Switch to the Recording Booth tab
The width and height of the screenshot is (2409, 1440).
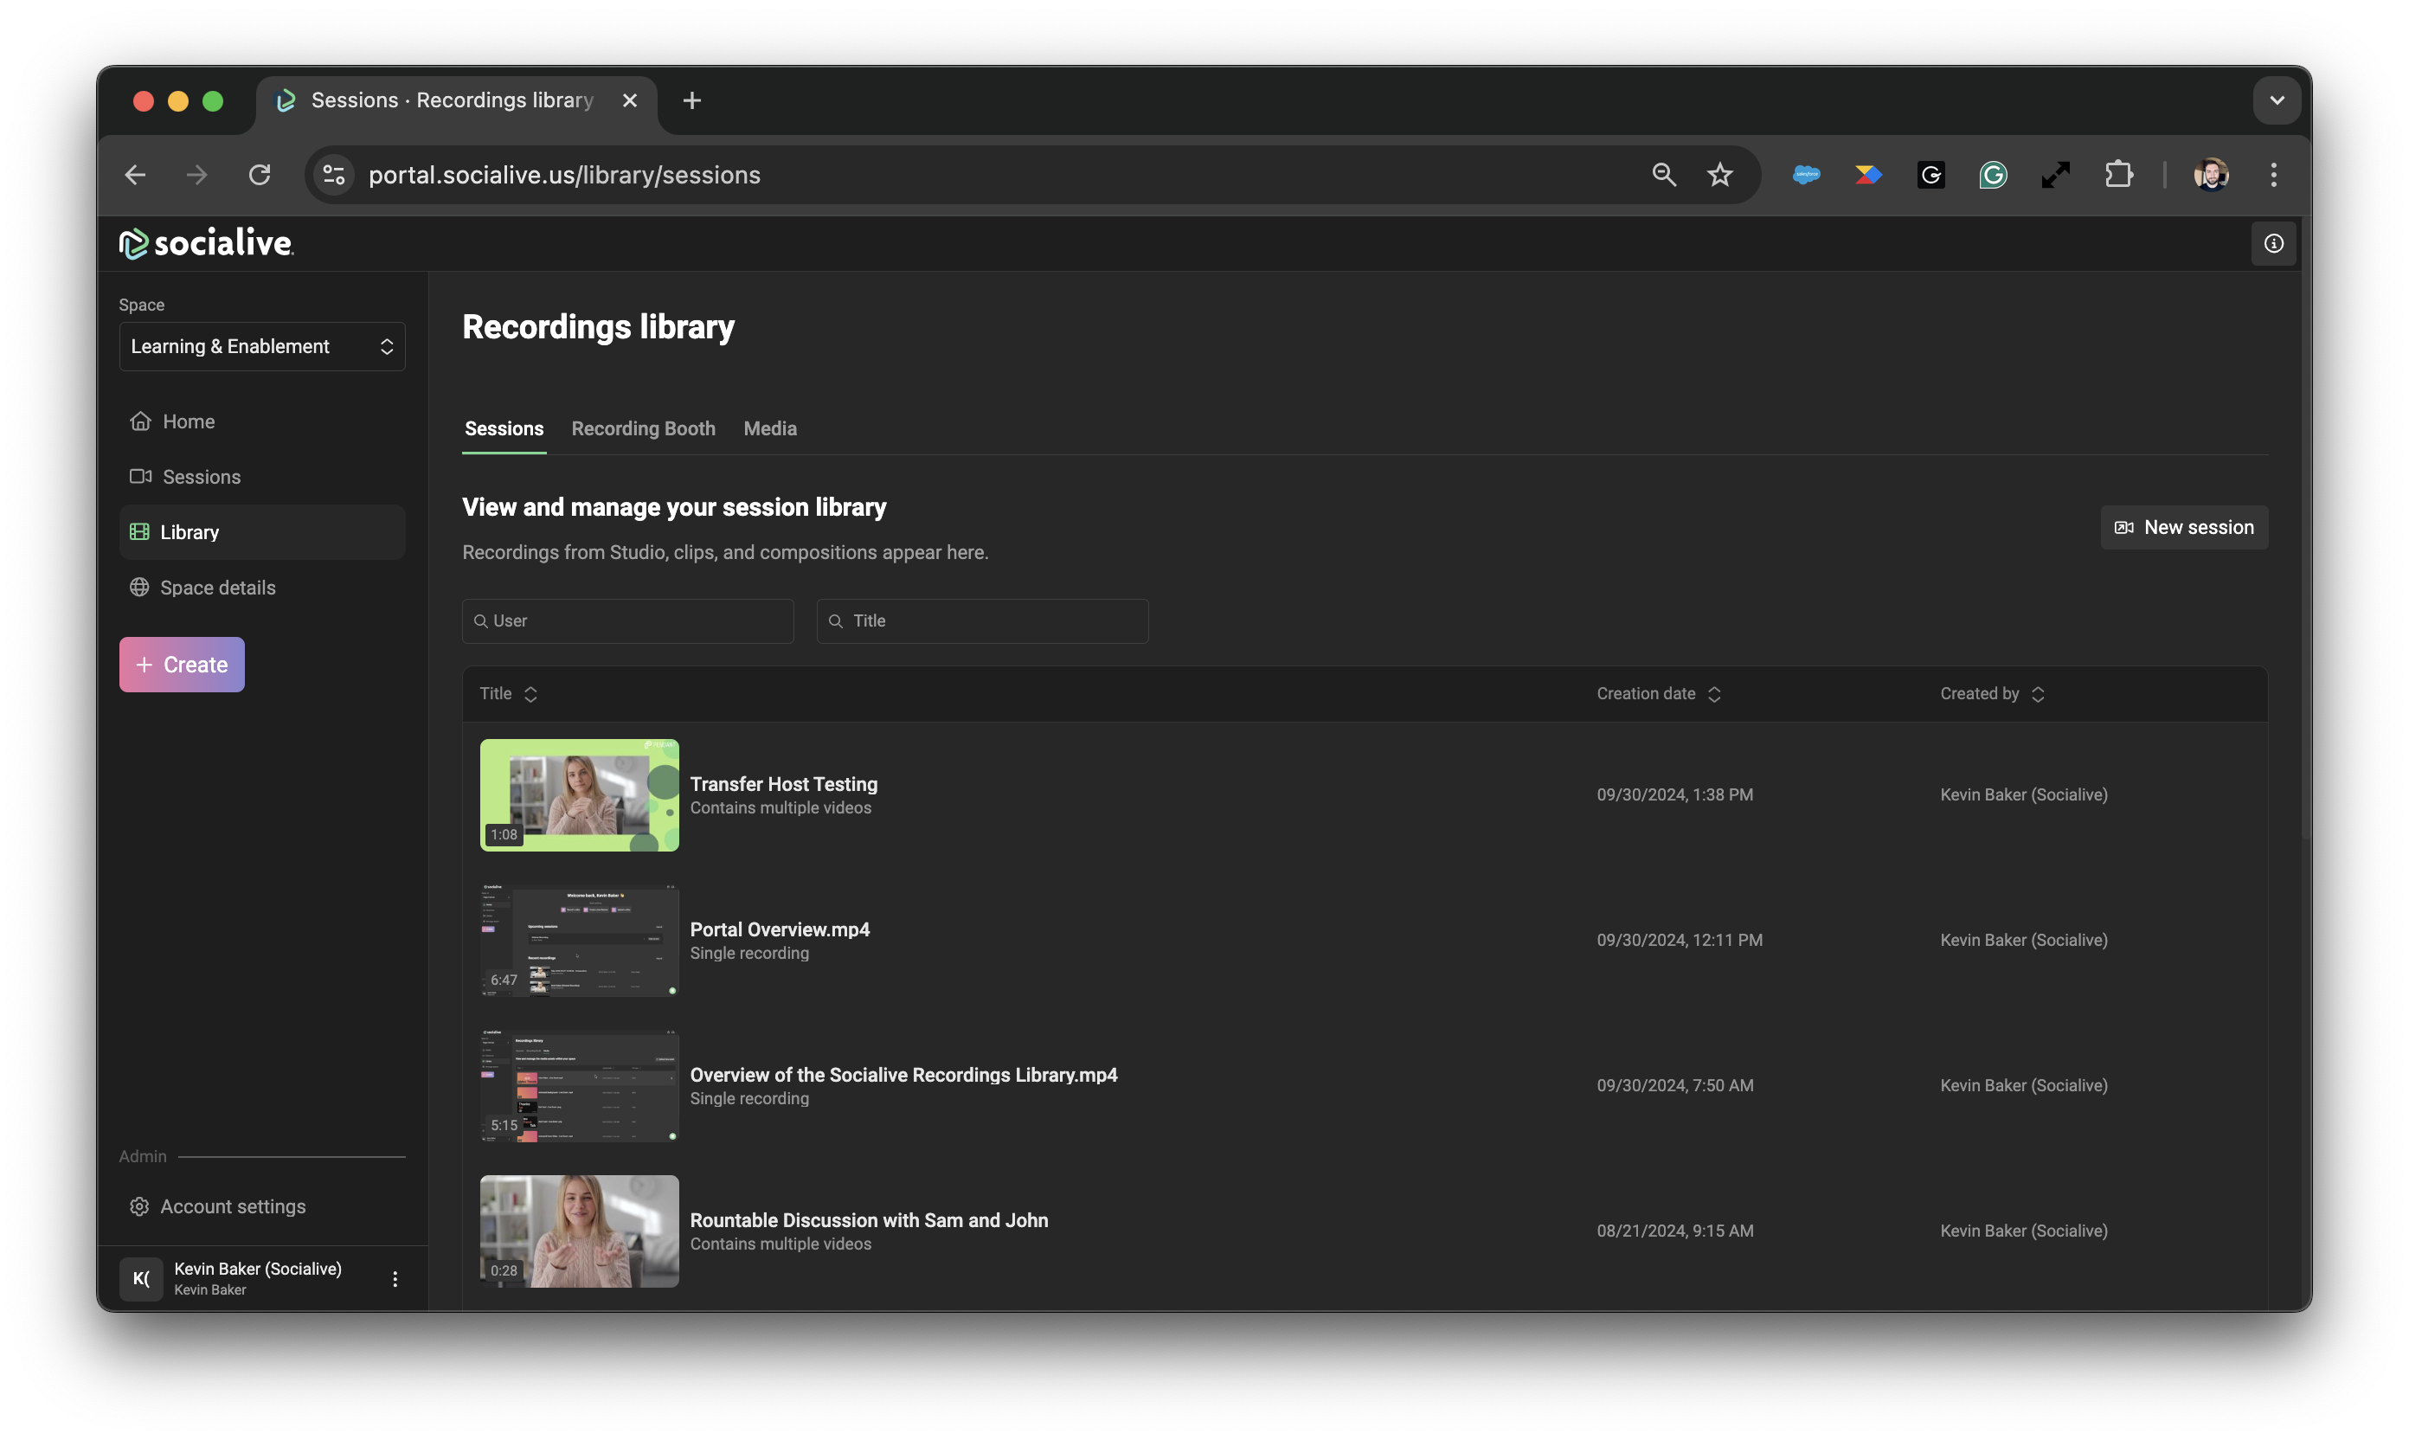pos(642,429)
